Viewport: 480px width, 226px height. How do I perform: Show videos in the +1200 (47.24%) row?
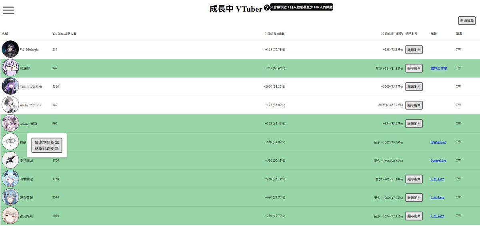[414, 197]
